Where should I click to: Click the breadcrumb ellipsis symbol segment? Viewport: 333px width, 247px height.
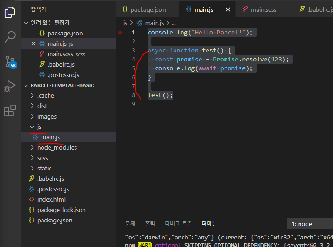pos(174,23)
